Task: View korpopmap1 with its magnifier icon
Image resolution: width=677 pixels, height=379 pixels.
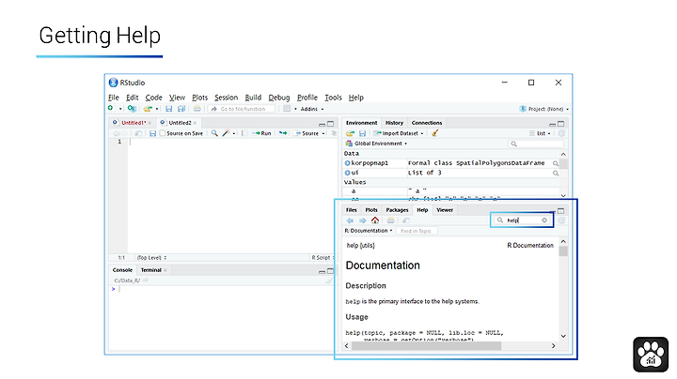Action: click(x=556, y=163)
